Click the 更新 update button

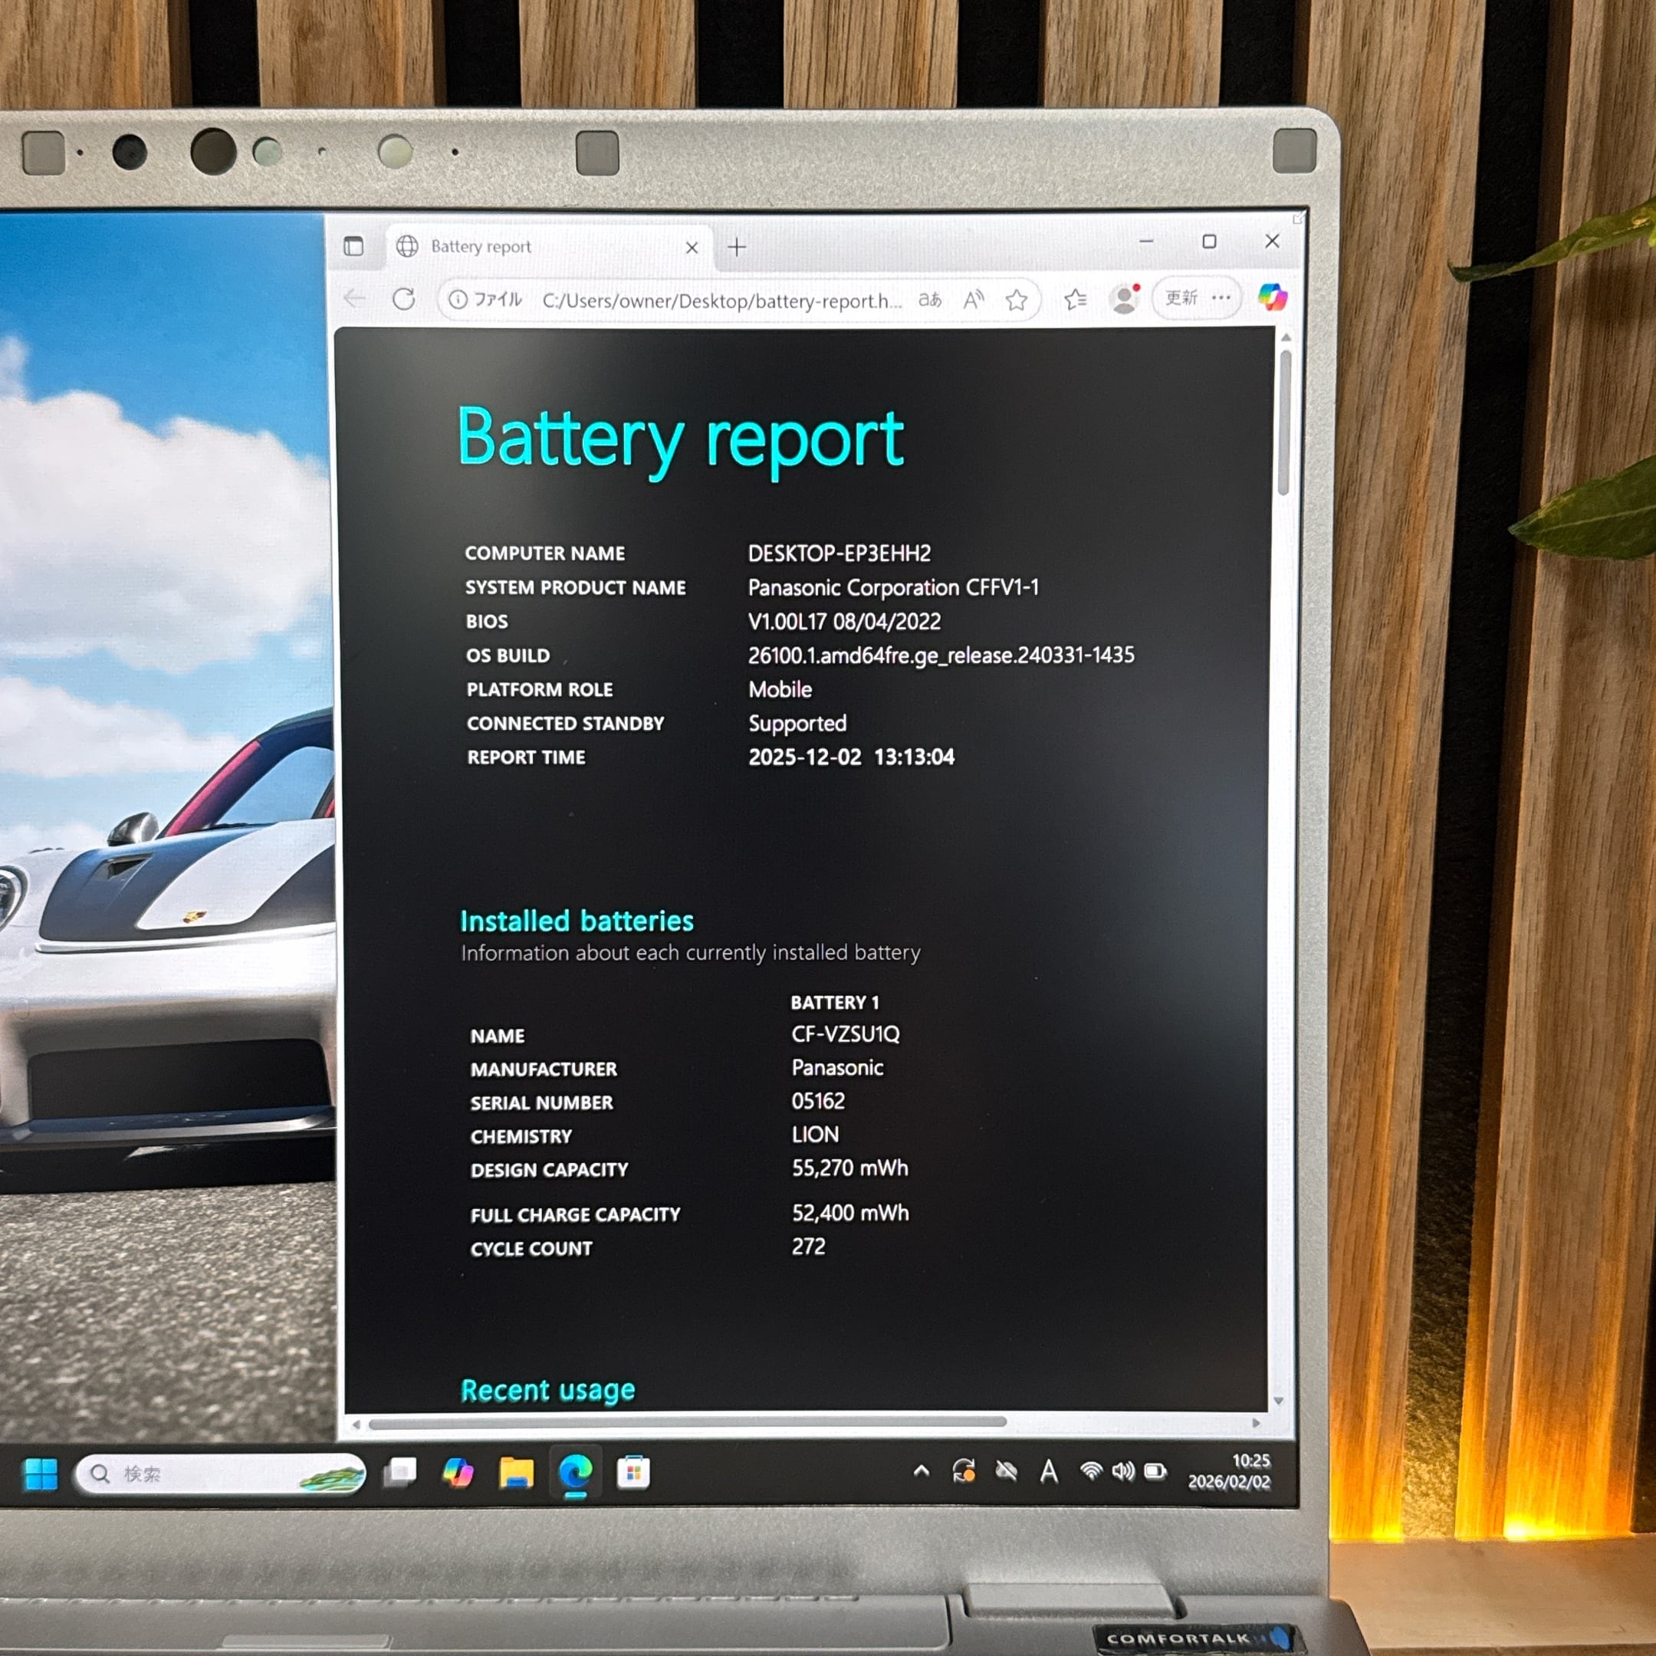[x=1181, y=298]
